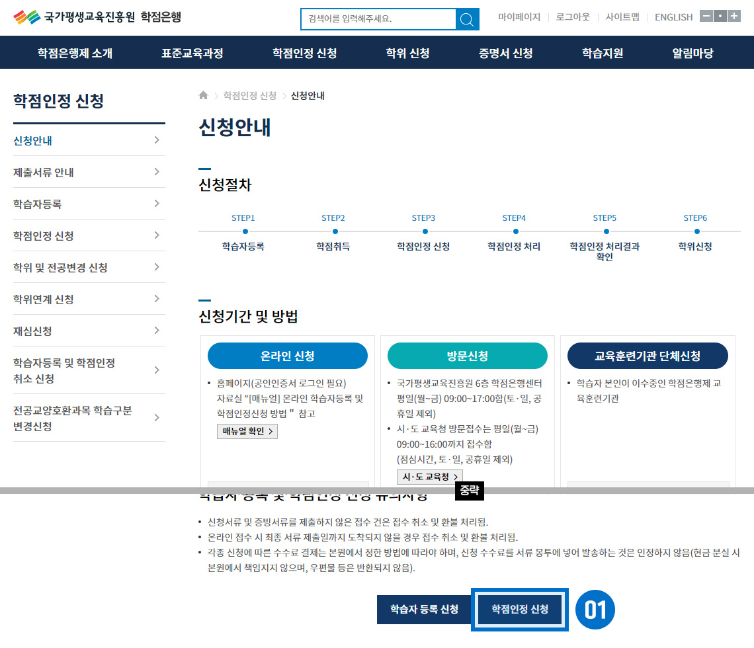Click the zoom out minus icon
This screenshot has height=648, width=754.
pos(706,17)
